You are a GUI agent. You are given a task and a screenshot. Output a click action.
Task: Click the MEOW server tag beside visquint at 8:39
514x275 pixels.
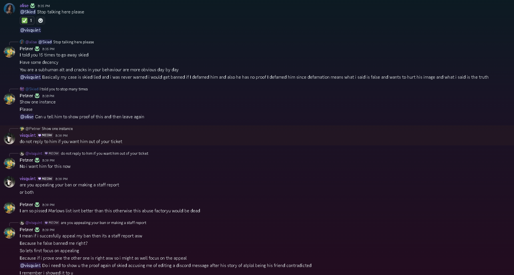click(x=45, y=135)
